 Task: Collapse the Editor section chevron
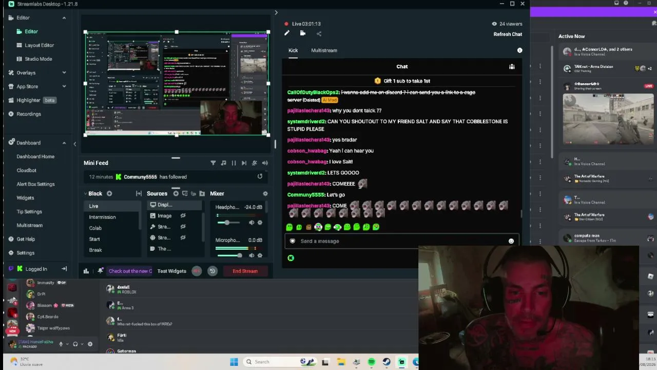[x=64, y=18]
